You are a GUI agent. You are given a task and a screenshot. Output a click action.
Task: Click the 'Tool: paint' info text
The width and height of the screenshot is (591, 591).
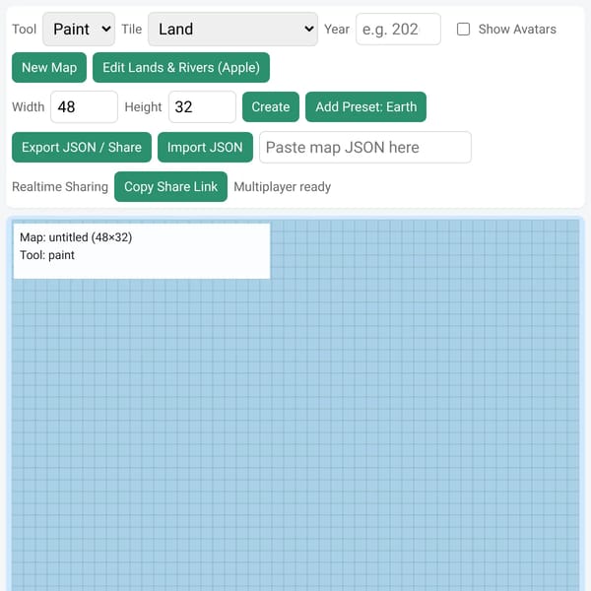[x=47, y=255]
